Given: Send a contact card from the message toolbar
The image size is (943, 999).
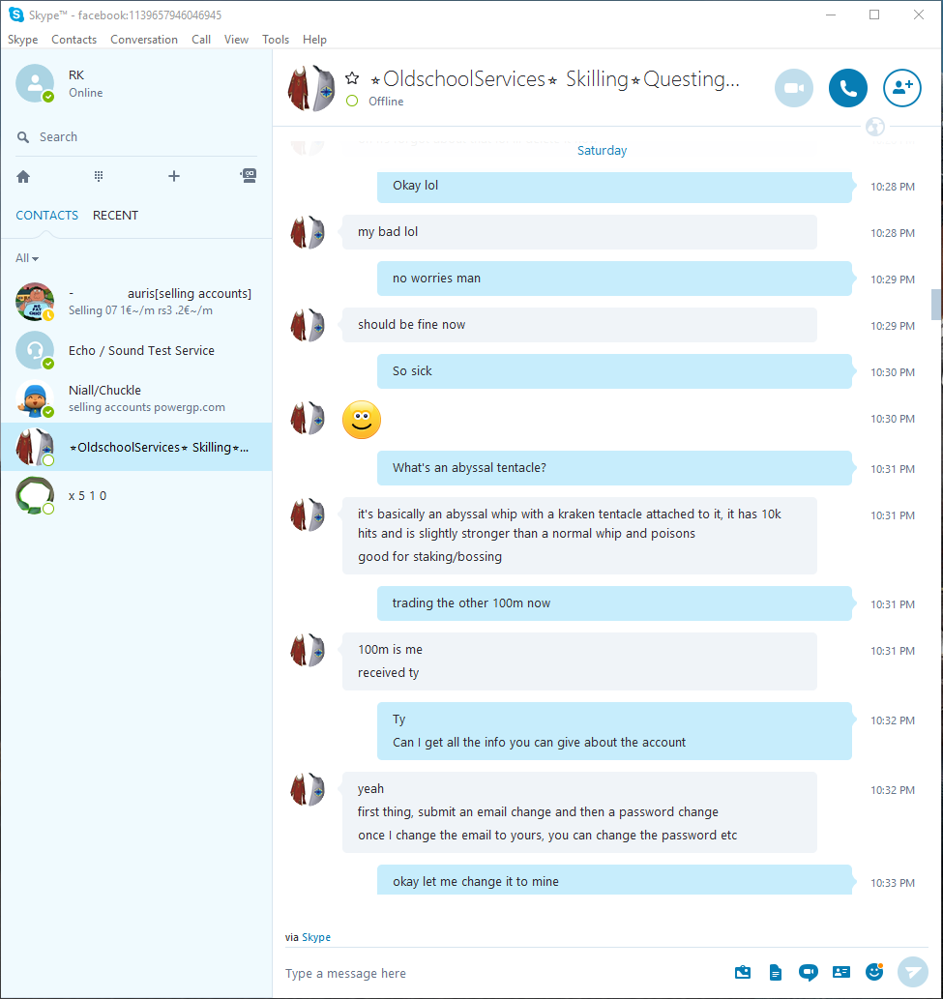Looking at the screenshot, I should click(841, 972).
